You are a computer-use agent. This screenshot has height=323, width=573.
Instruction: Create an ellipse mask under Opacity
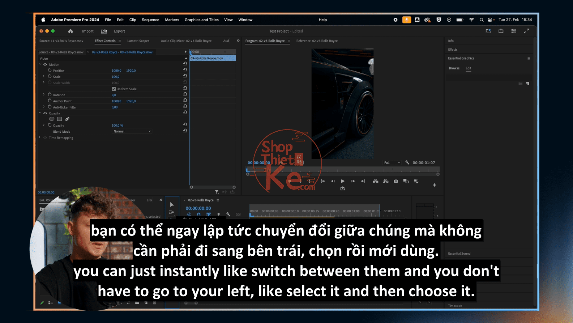52,119
